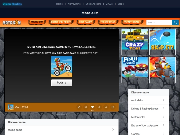This screenshot has width=180, height=135.
Task: Click the Moto X3M logo in orange bar
Action: click(12, 23)
